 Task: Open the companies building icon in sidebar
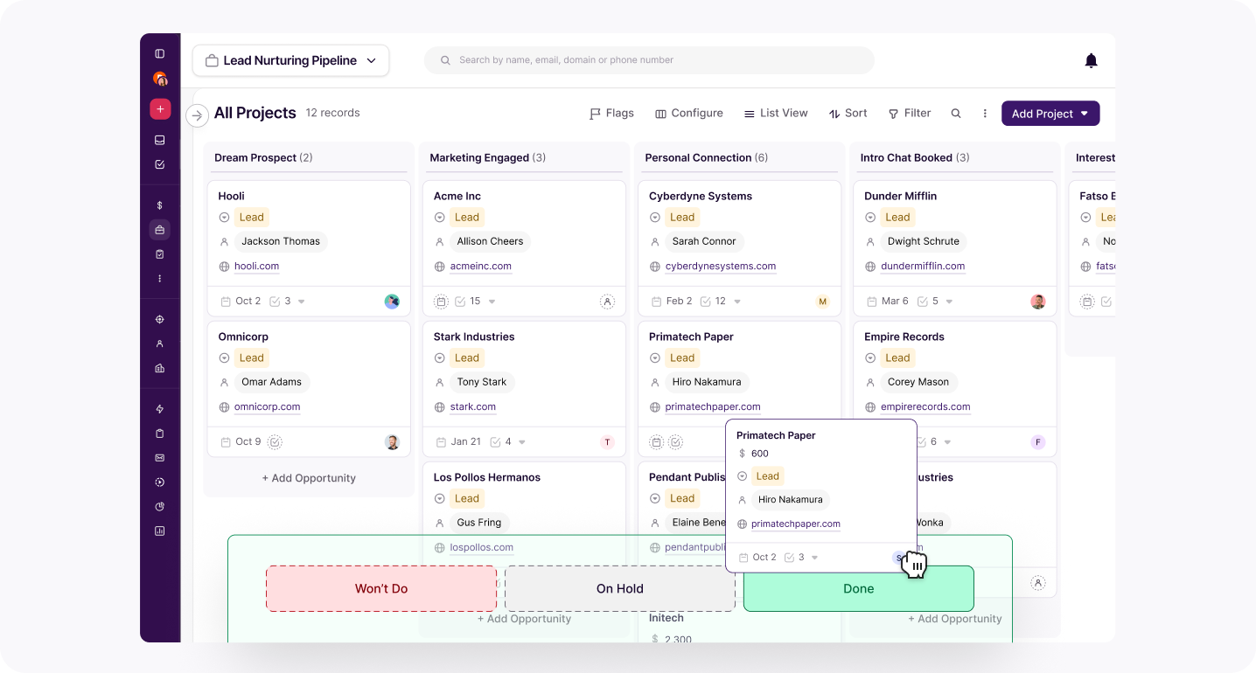click(x=159, y=369)
